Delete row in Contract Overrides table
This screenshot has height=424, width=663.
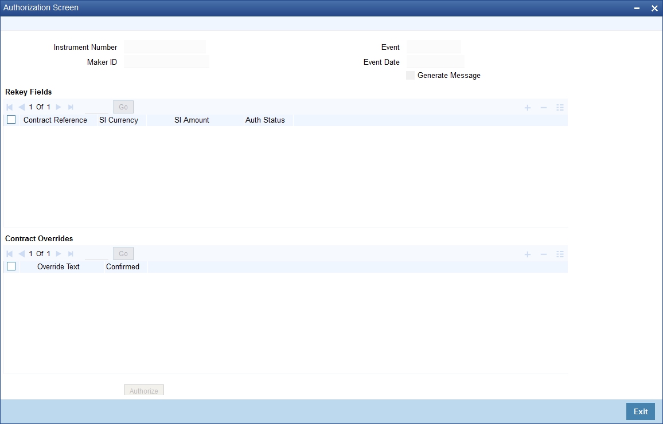[544, 254]
